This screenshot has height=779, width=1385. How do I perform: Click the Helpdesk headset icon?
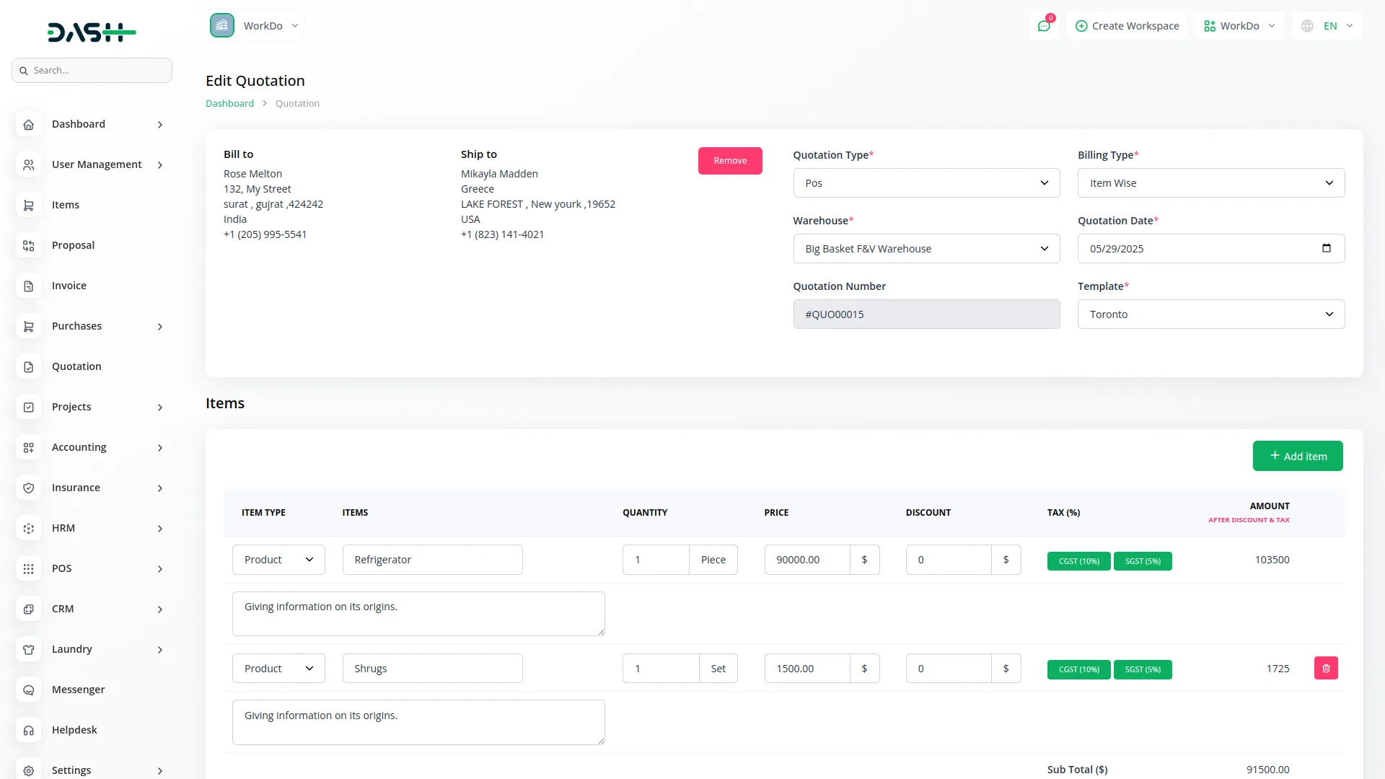29,730
